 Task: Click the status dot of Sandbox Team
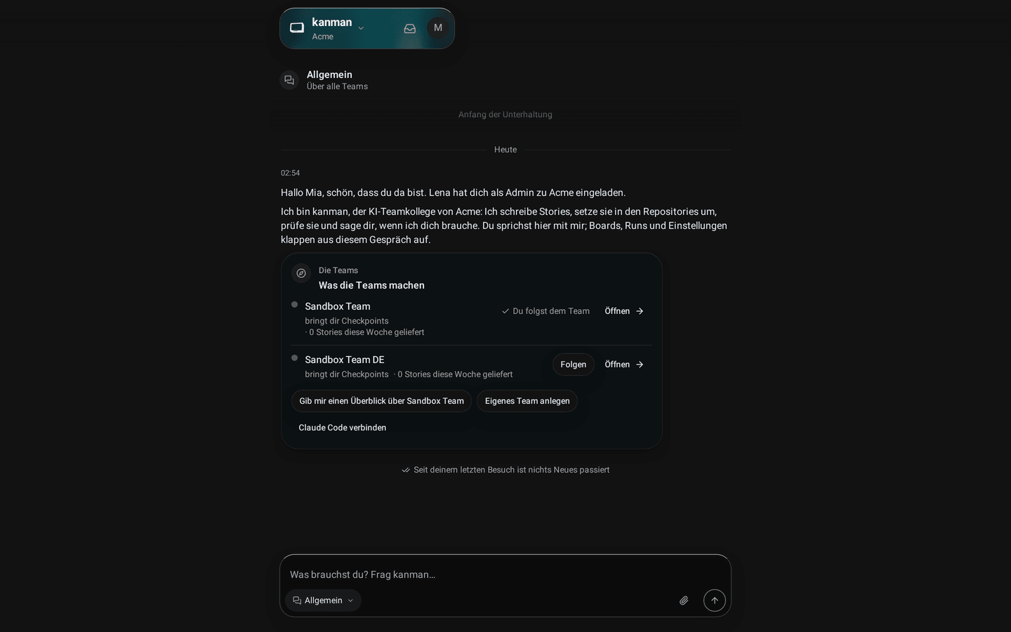[x=295, y=305]
